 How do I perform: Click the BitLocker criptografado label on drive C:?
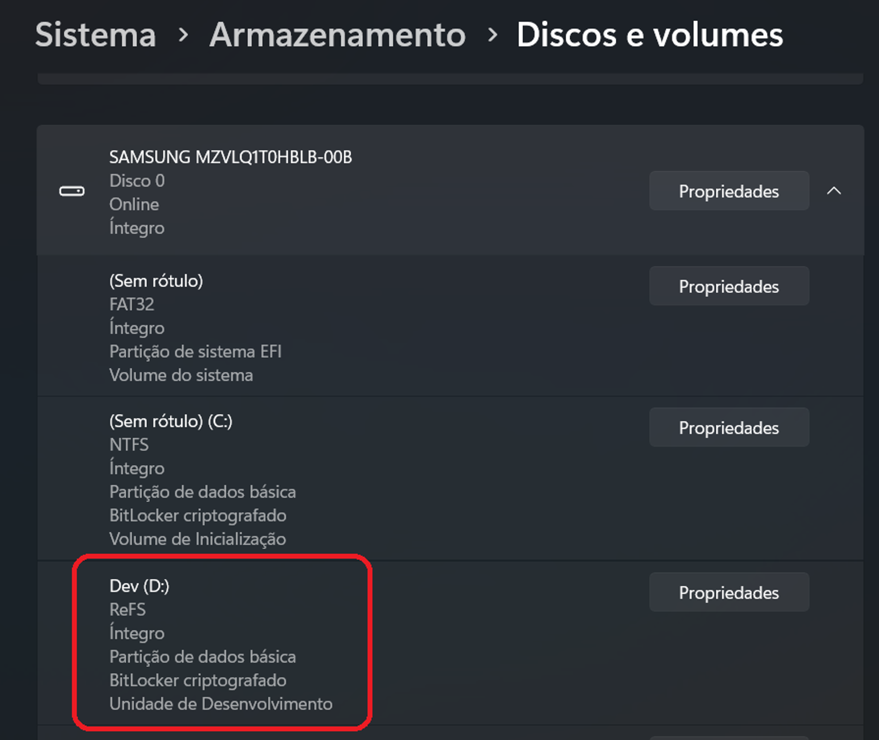point(197,515)
